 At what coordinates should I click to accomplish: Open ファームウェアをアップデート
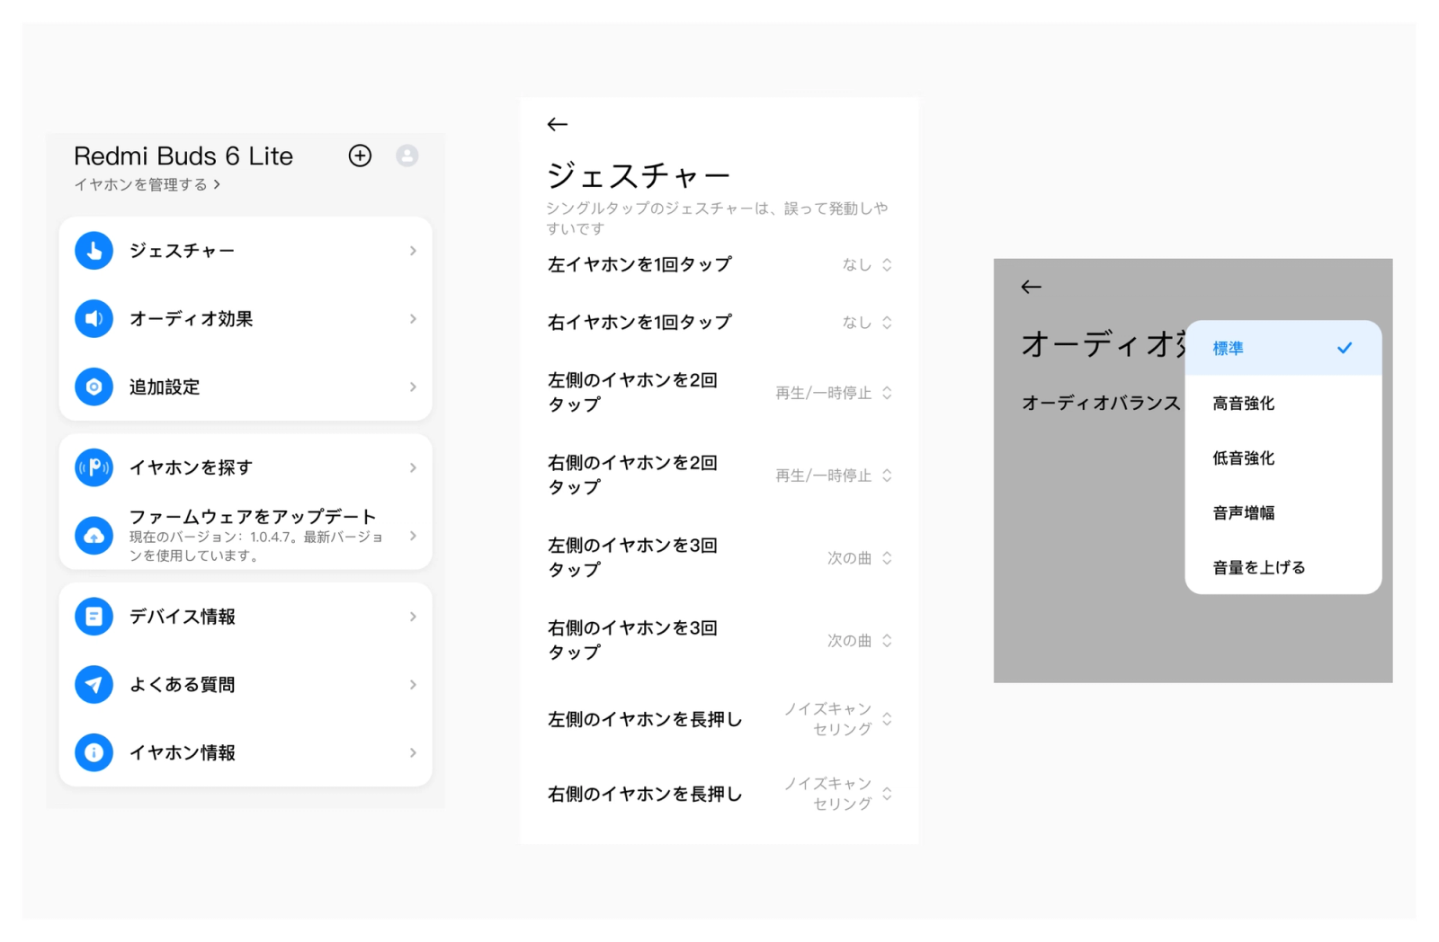(253, 517)
